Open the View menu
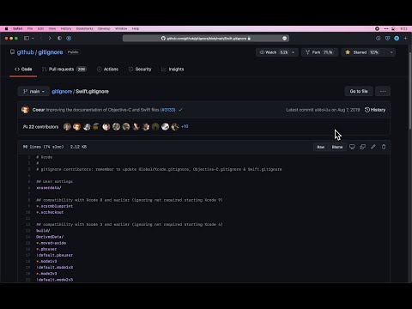This screenshot has width=412, height=309. point(52,28)
